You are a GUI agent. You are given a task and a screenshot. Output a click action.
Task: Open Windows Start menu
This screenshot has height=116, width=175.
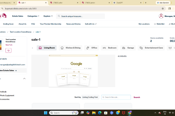coord(45,113)
